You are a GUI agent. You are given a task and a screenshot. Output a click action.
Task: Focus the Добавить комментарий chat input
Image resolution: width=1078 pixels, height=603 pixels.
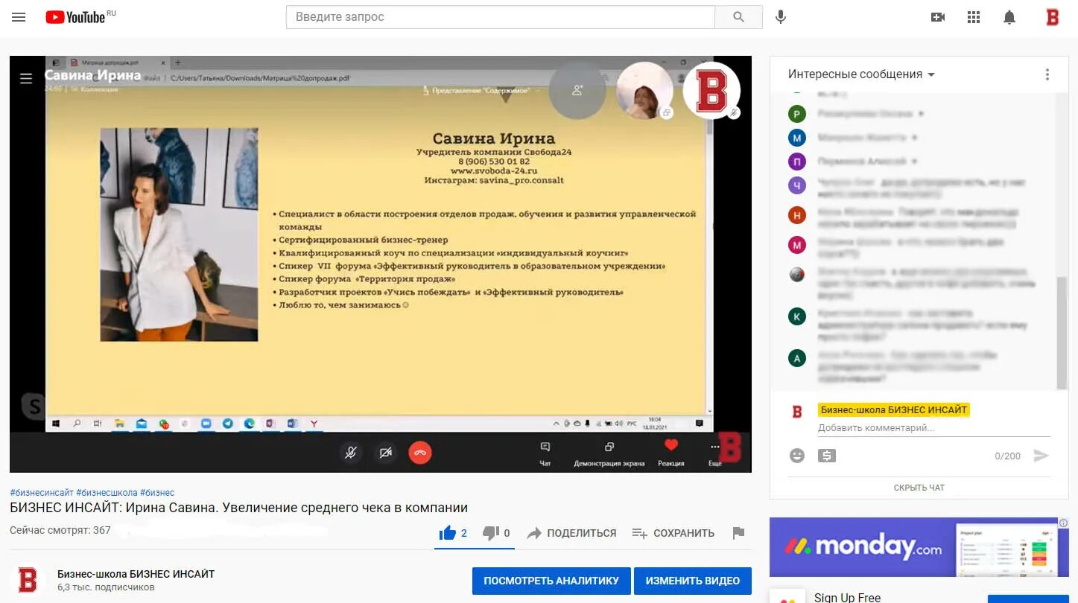pos(934,428)
